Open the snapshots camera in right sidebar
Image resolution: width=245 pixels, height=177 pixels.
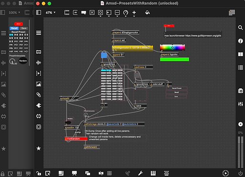pyautogui.click(x=240, y=91)
